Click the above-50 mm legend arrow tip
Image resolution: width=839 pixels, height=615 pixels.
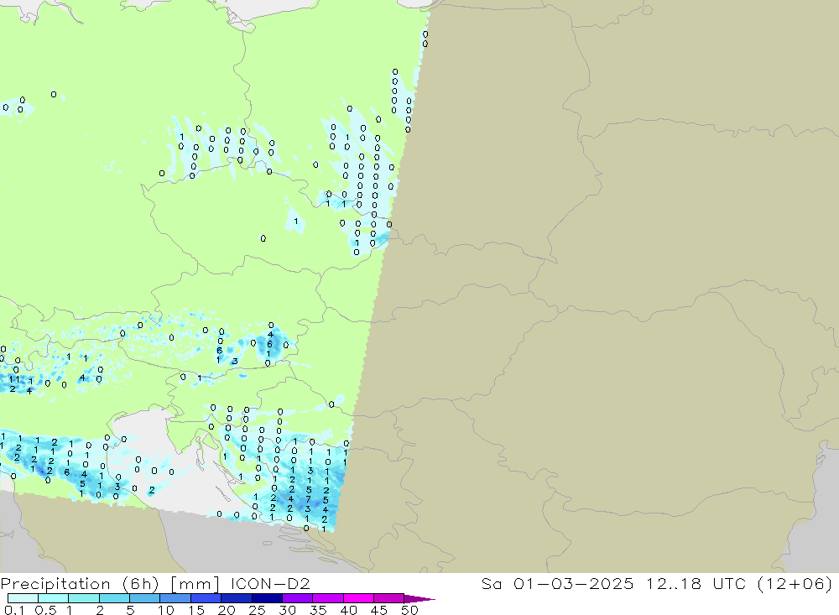(419, 599)
